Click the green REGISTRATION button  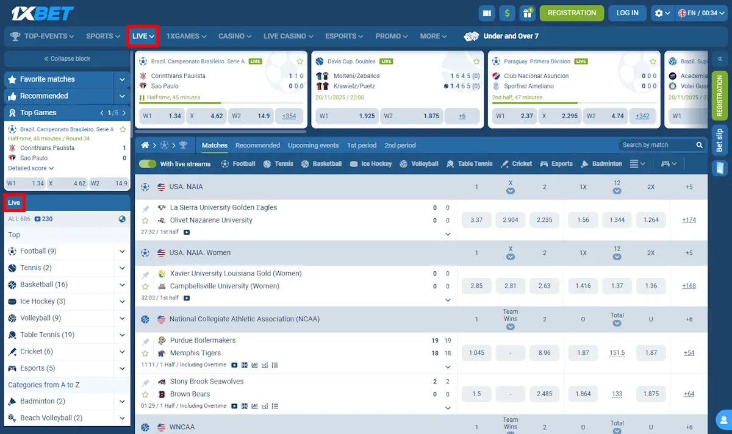pyautogui.click(x=572, y=13)
